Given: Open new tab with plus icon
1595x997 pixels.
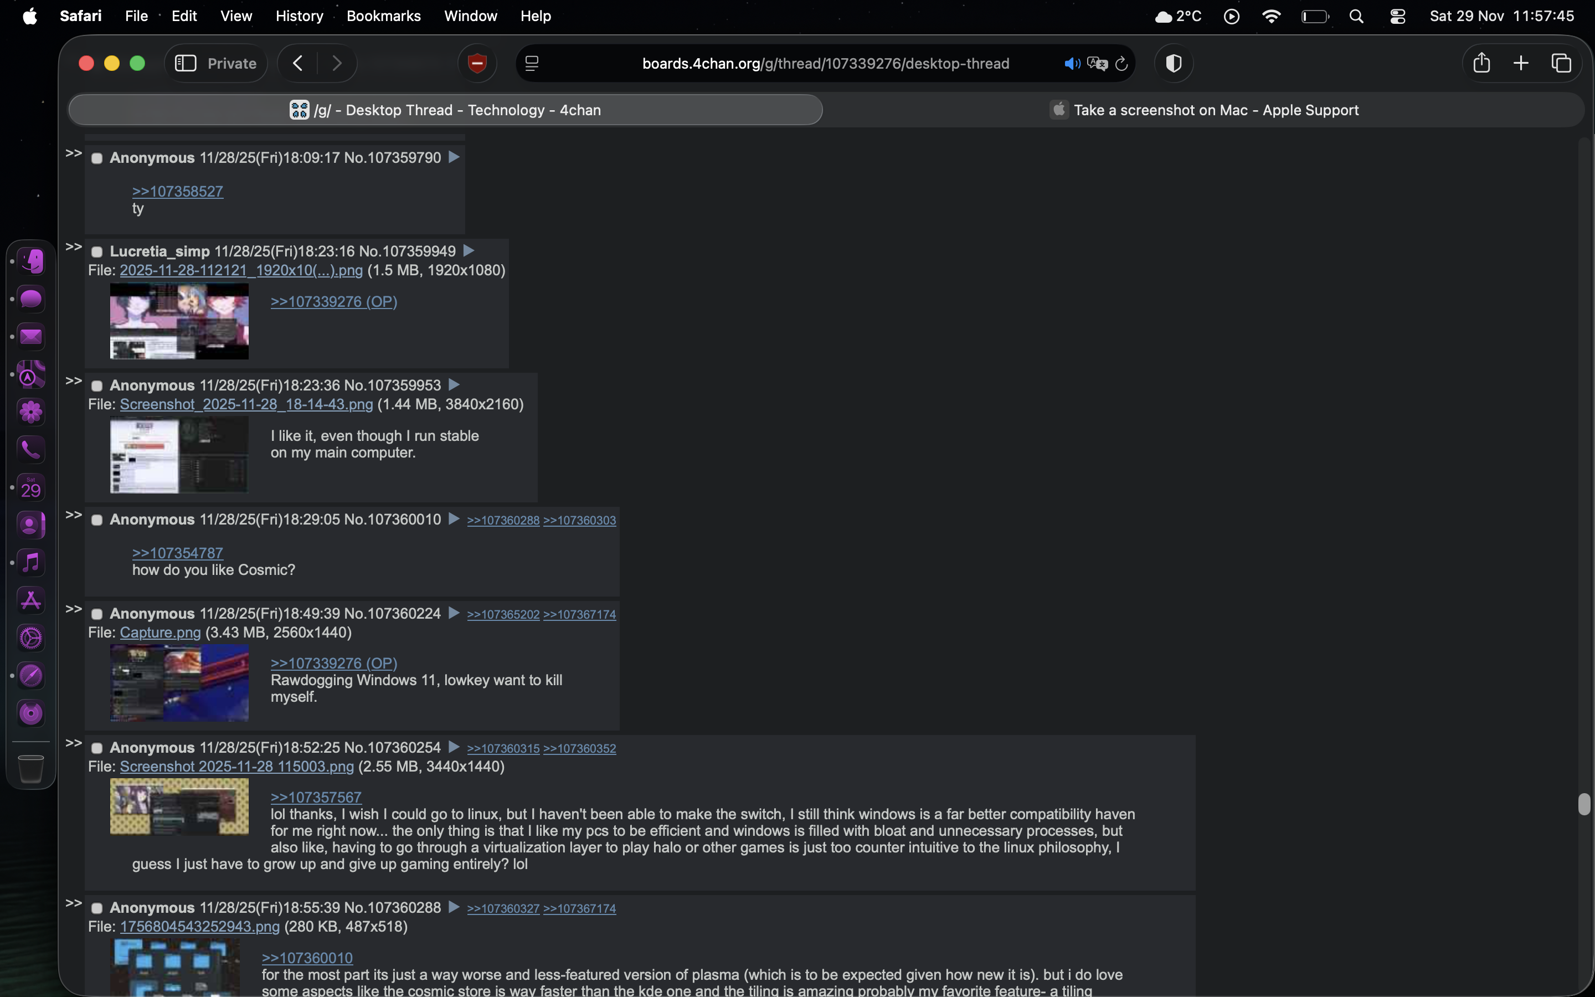Looking at the screenshot, I should [1521, 63].
